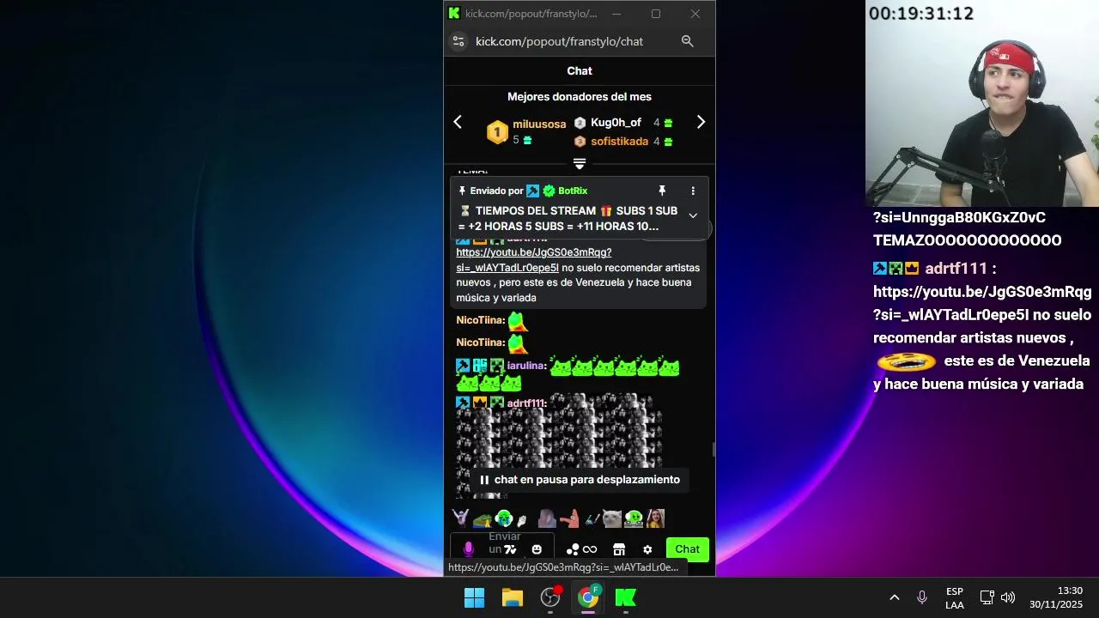Select the smiling woman quick emote
1099x618 pixels.
pyautogui.click(x=655, y=518)
